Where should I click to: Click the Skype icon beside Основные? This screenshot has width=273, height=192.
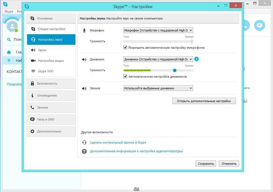tap(32, 18)
